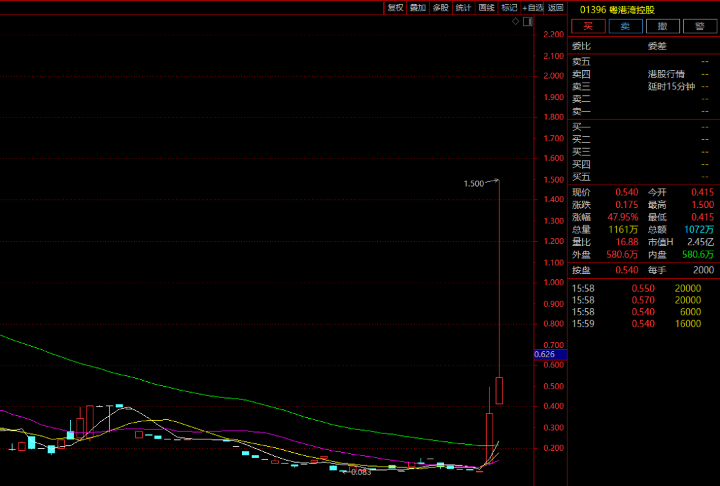Toggle the side panel layout icon
Screen dimensions: 720x486
coord(527,22)
